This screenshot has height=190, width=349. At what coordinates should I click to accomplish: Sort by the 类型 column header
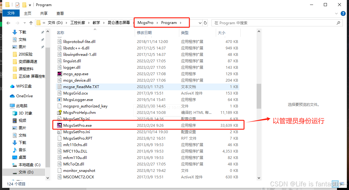(x=184, y=33)
